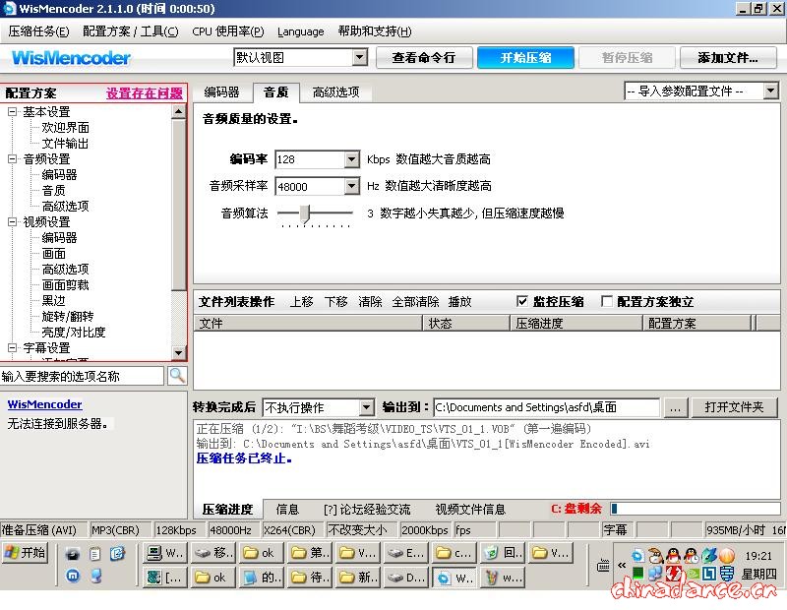
Task: Click the MP3(CBR) segment in the status bar
Action: [116, 529]
